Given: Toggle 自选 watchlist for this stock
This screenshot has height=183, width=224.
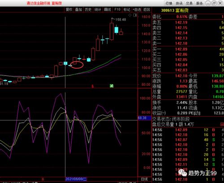Looking at the screenshot, I should coord(137,9).
